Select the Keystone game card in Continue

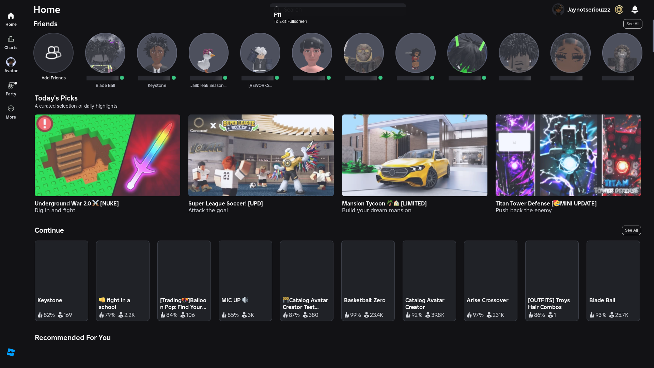point(61,280)
